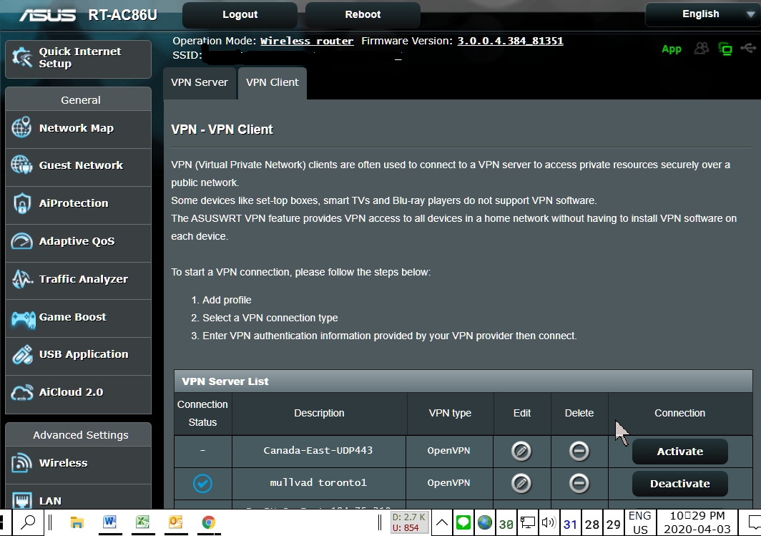Switch to Chrome in taskbar
761x536 pixels.
point(209,523)
